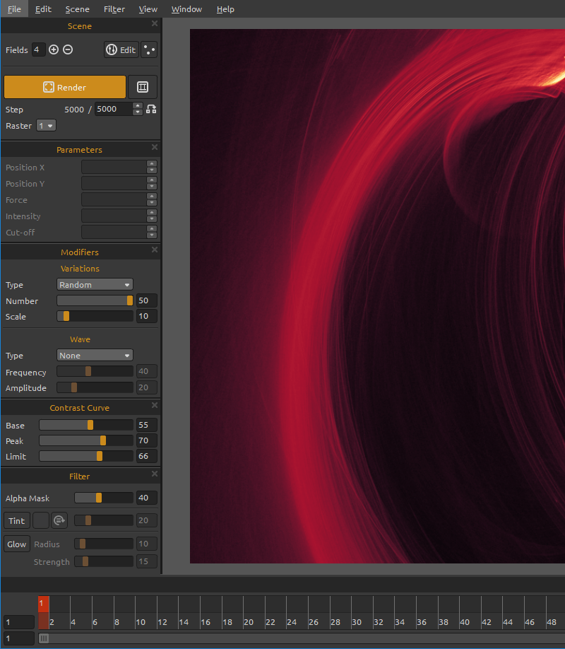Add a field with the plus icon
Viewport: 565px width, 649px height.
54,49
